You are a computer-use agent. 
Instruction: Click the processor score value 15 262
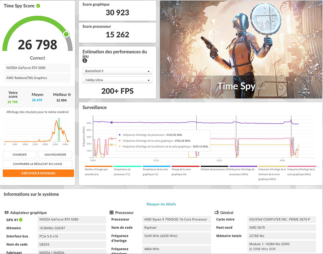pos(117,35)
